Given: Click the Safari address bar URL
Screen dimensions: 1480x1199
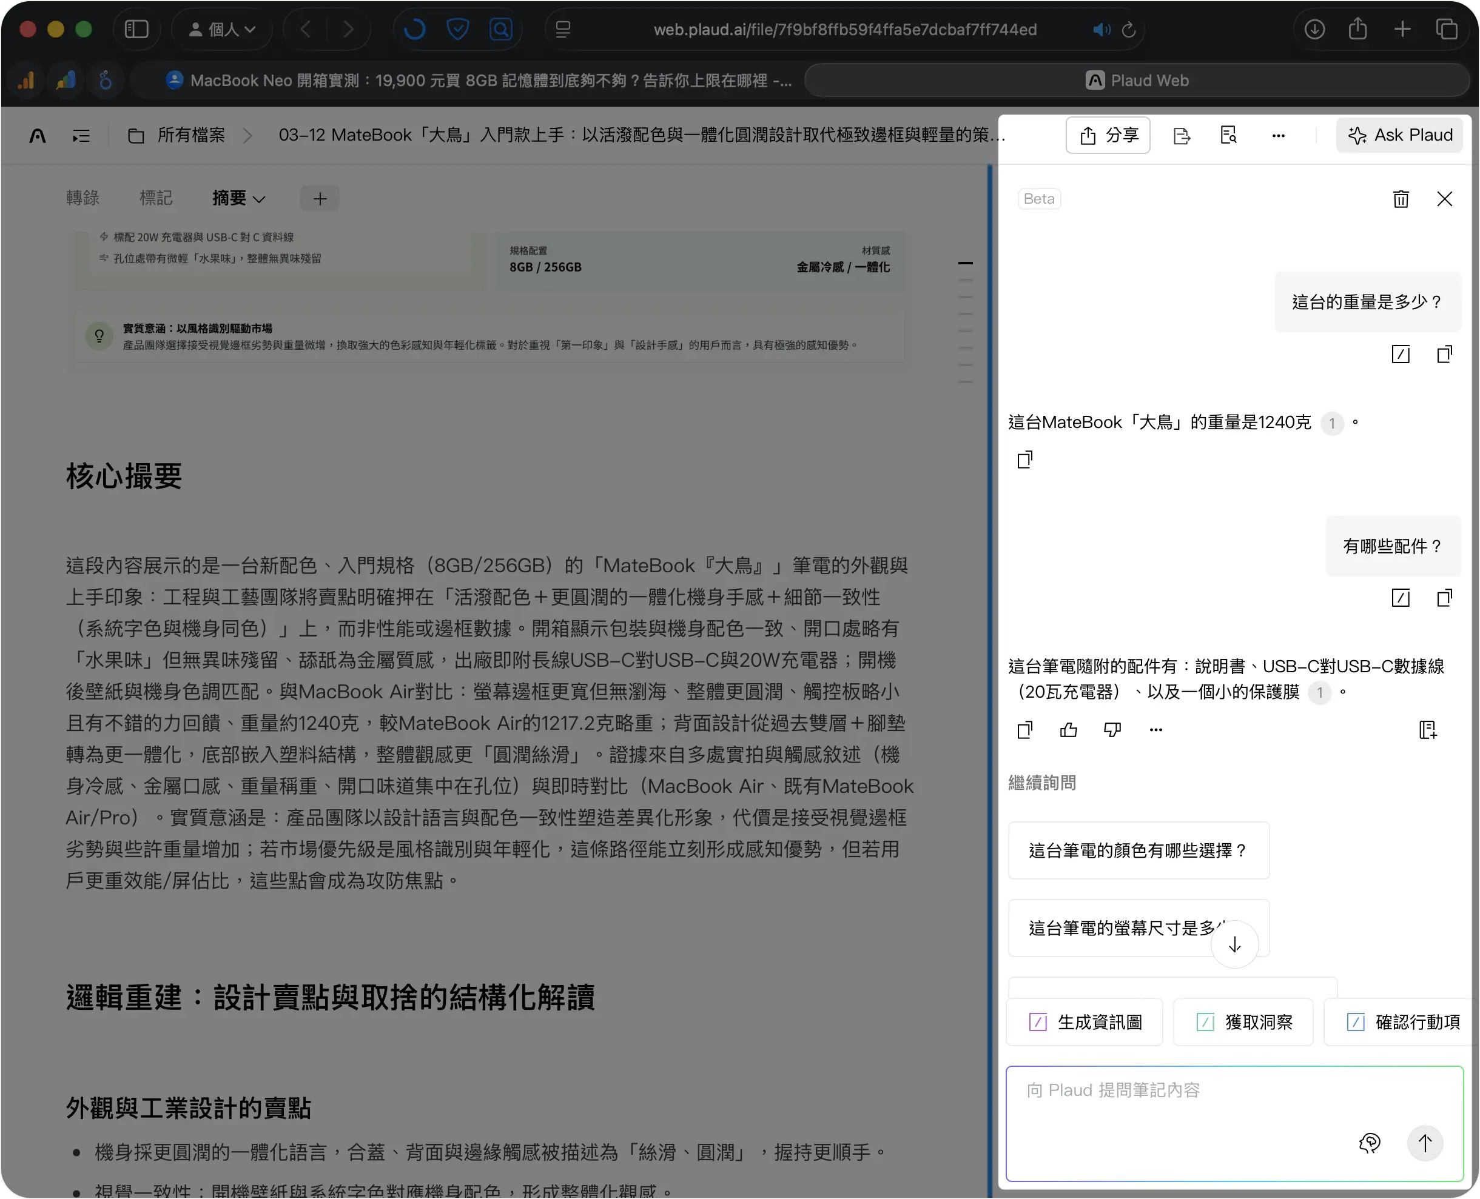Looking at the screenshot, I should pyautogui.click(x=845, y=30).
